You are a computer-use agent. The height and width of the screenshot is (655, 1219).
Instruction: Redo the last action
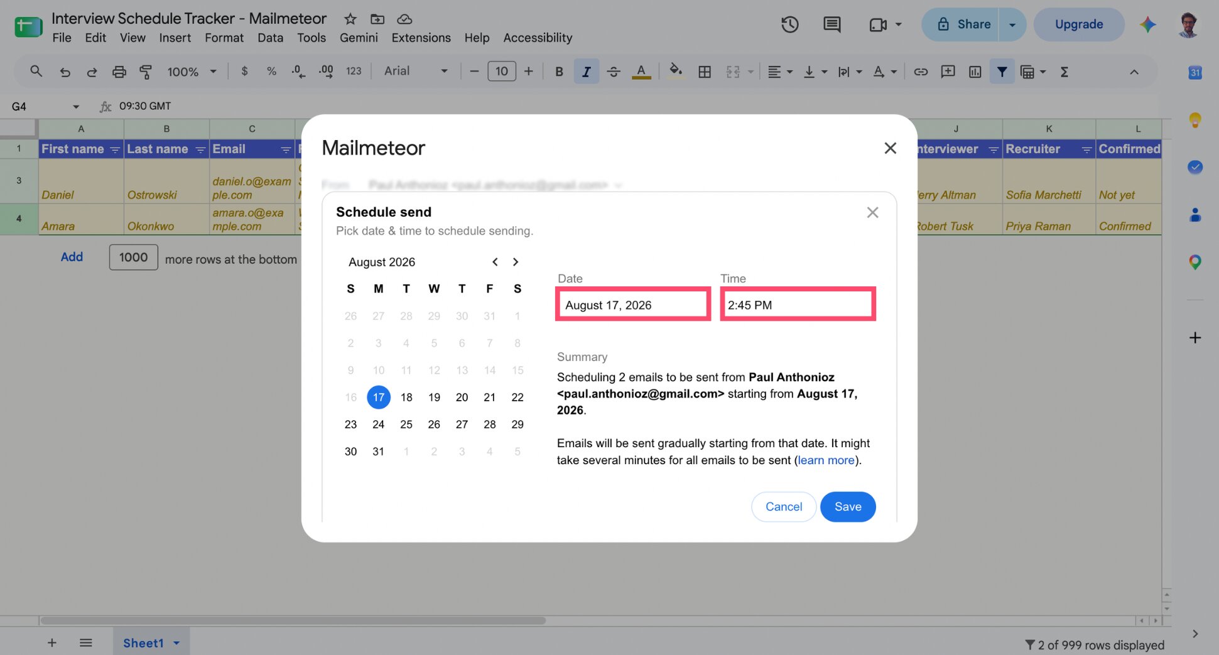[x=92, y=72]
